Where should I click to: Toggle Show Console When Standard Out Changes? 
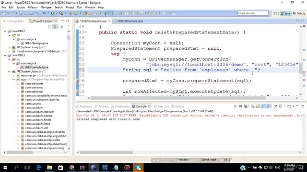click(263, 106)
